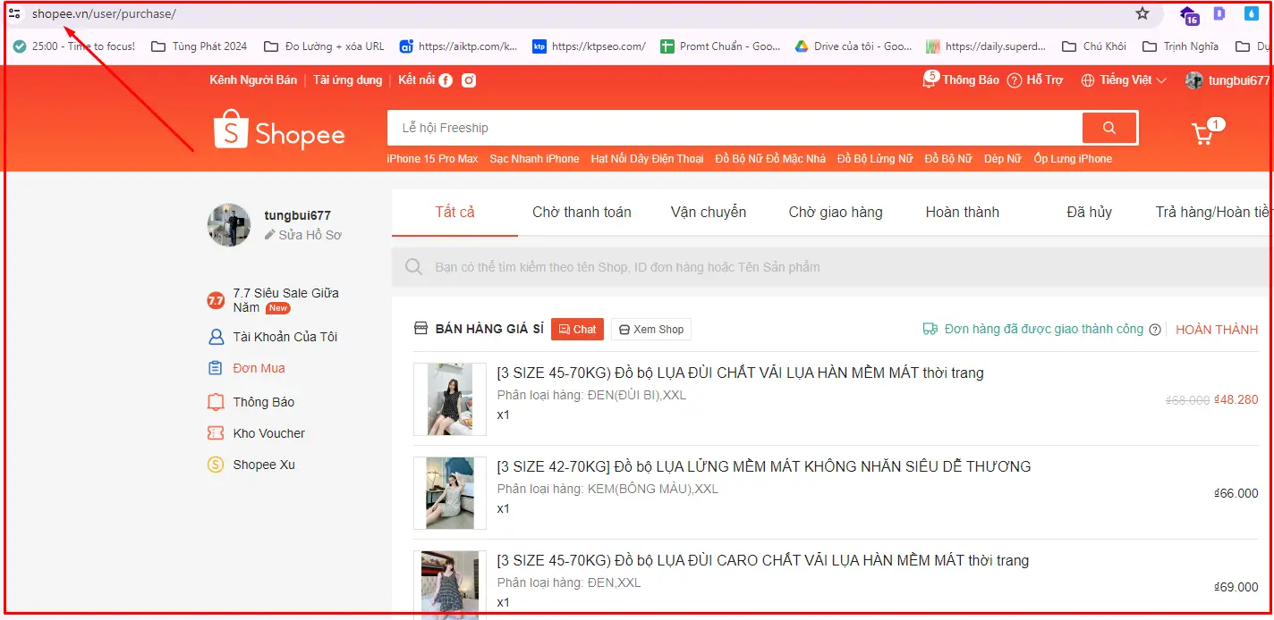Select the Tất cả tab

coord(454,213)
